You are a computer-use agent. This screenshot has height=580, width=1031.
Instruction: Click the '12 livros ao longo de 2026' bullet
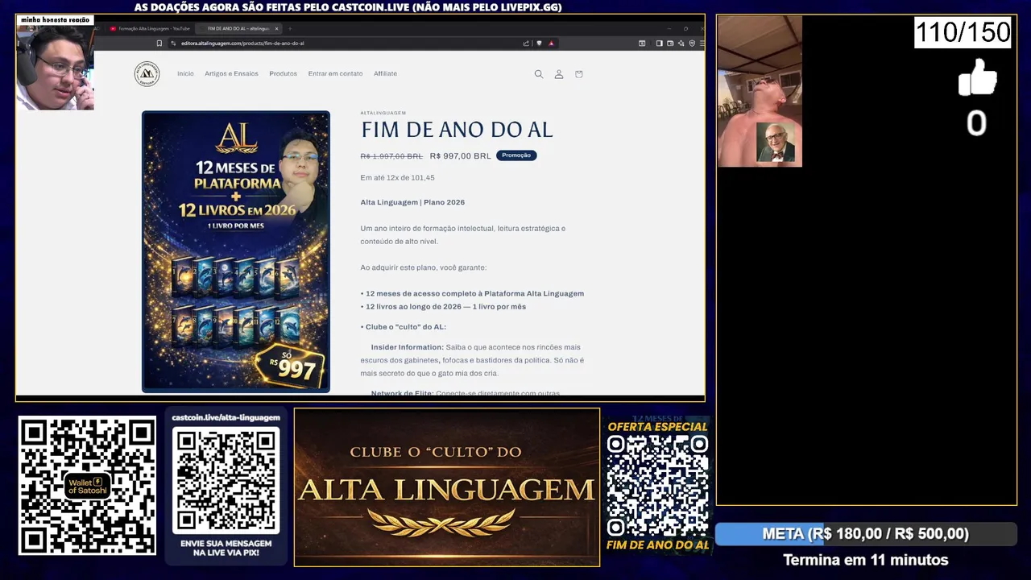[443, 307]
